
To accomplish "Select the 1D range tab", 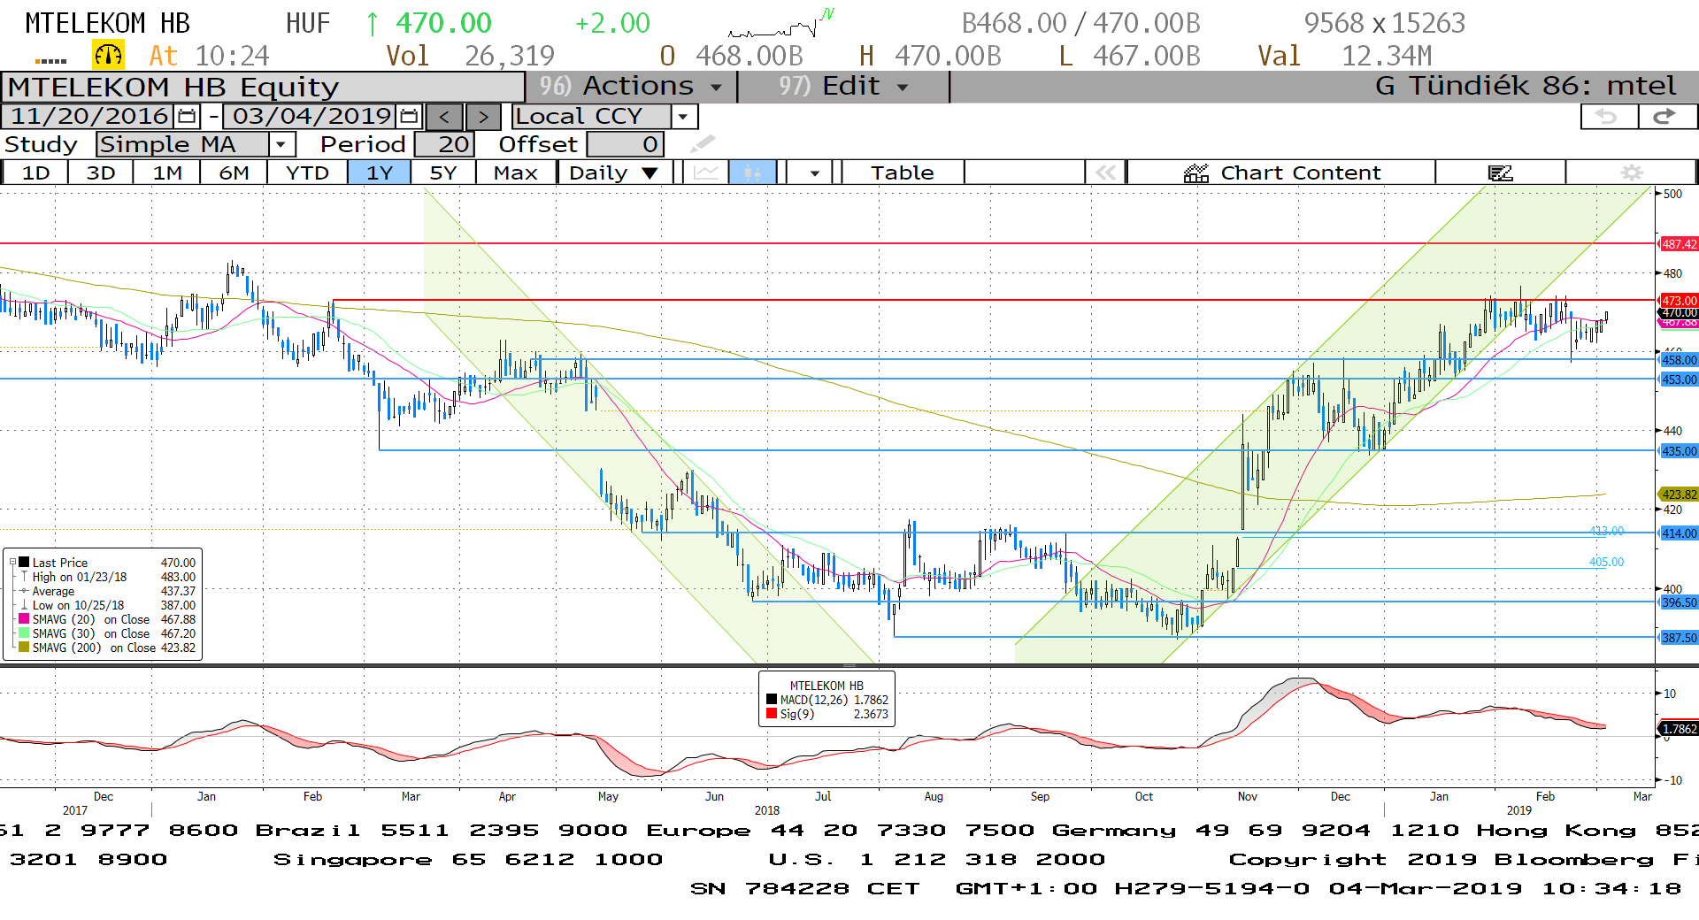I will tap(35, 172).
